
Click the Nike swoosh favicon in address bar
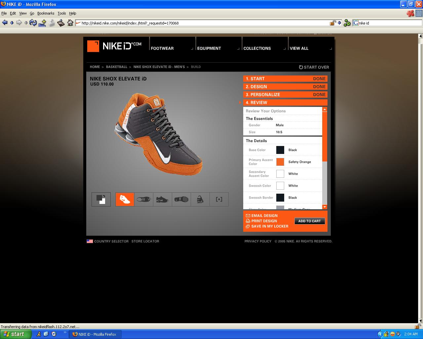tap(78, 23)
